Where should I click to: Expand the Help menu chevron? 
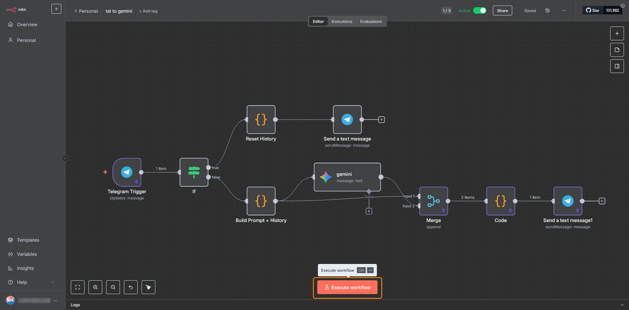point(53,282)
